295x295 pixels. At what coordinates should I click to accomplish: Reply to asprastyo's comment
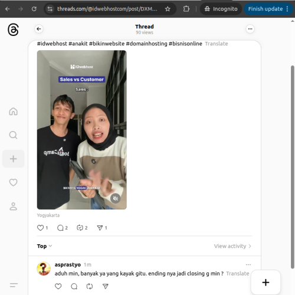74,286
